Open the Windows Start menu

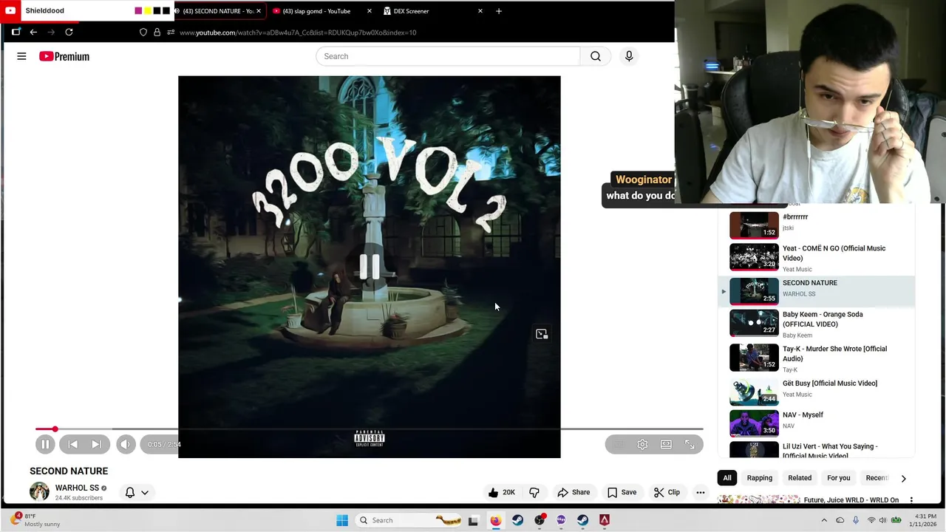point(342,520)
